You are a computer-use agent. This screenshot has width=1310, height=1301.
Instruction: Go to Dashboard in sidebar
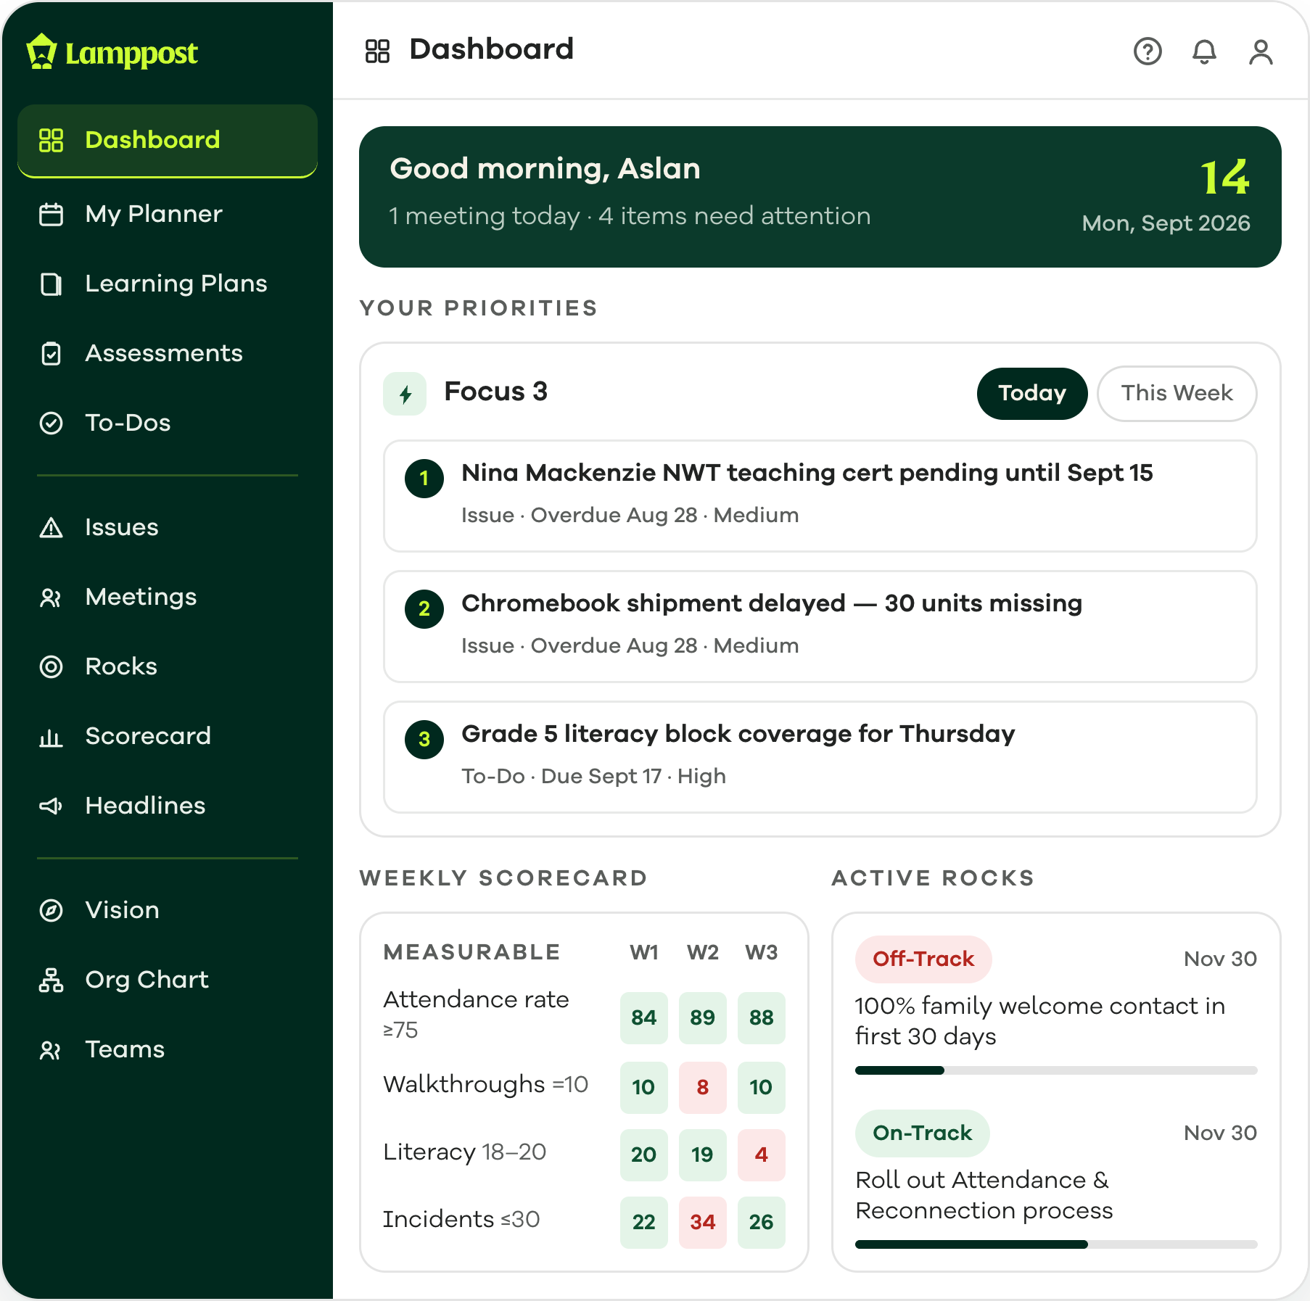pos(168,141)
